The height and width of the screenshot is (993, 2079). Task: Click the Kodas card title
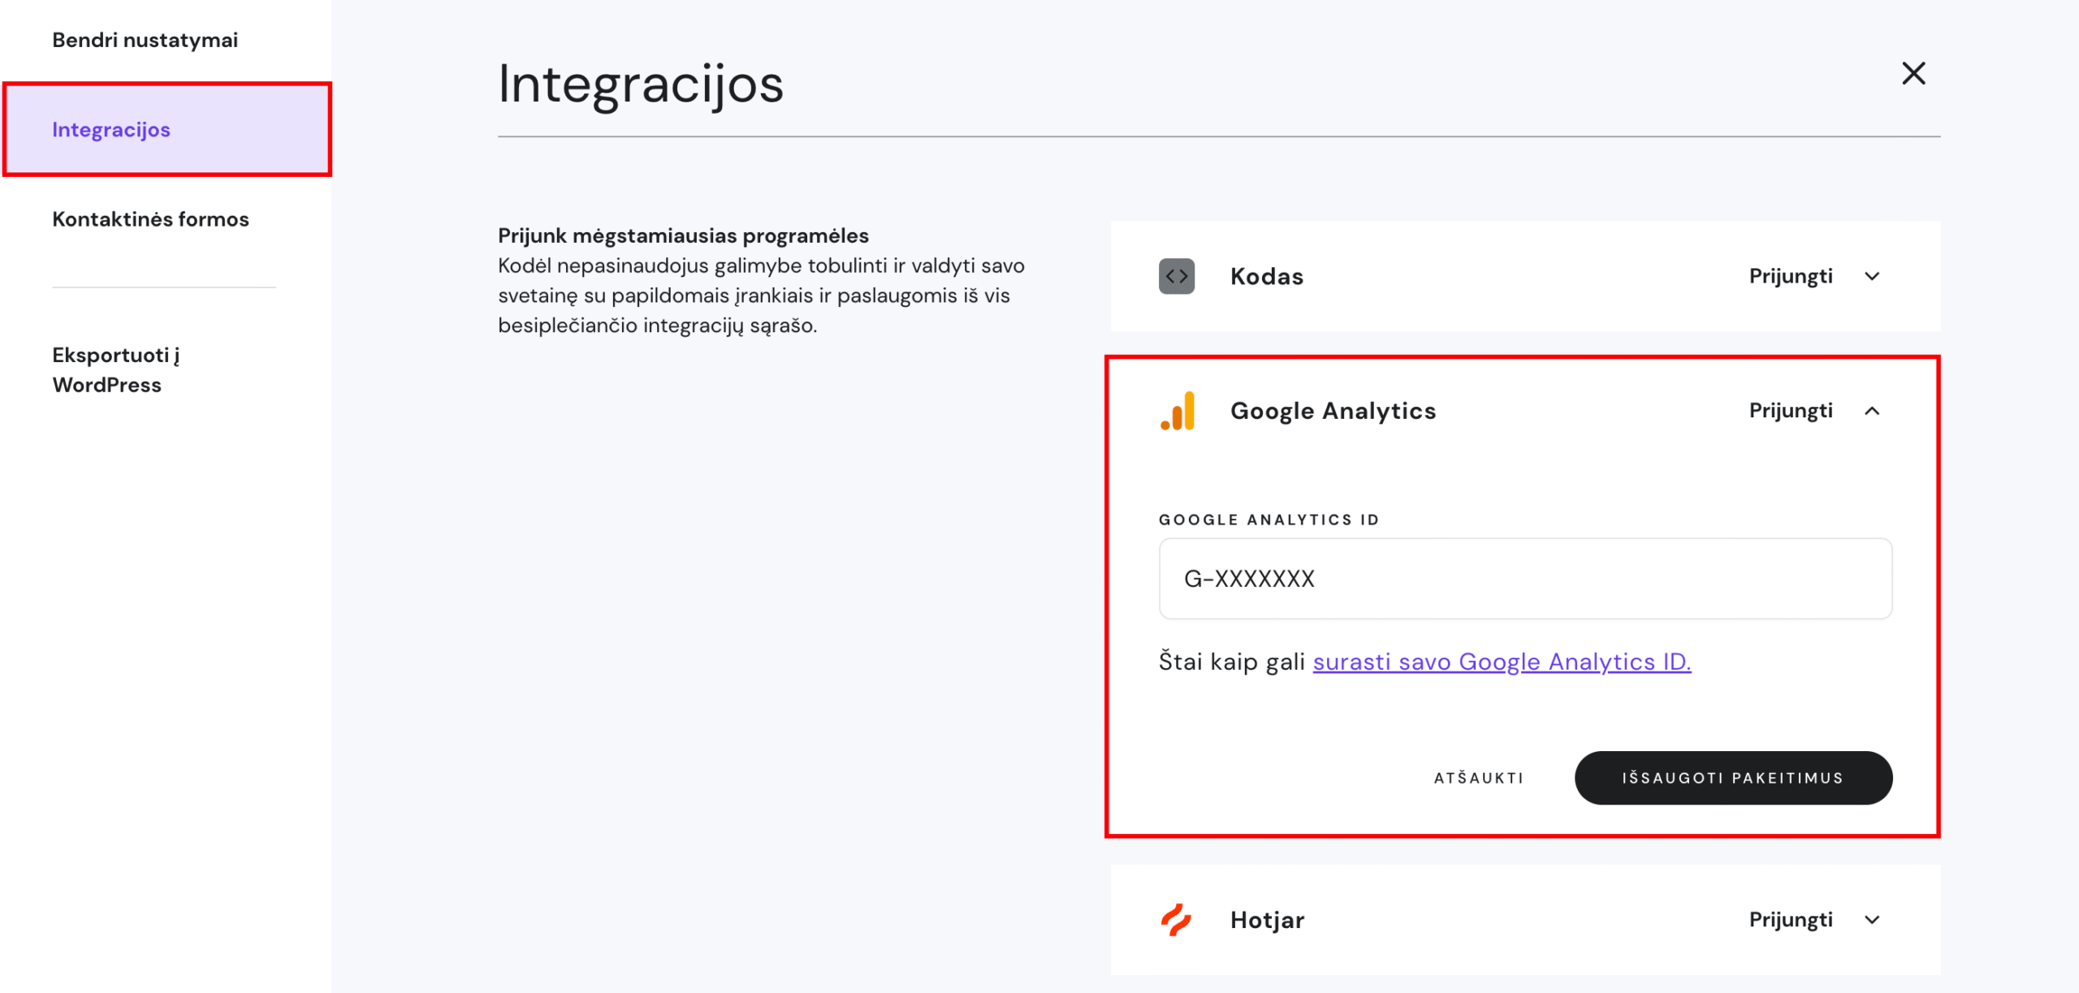[x=1266, y=276]
